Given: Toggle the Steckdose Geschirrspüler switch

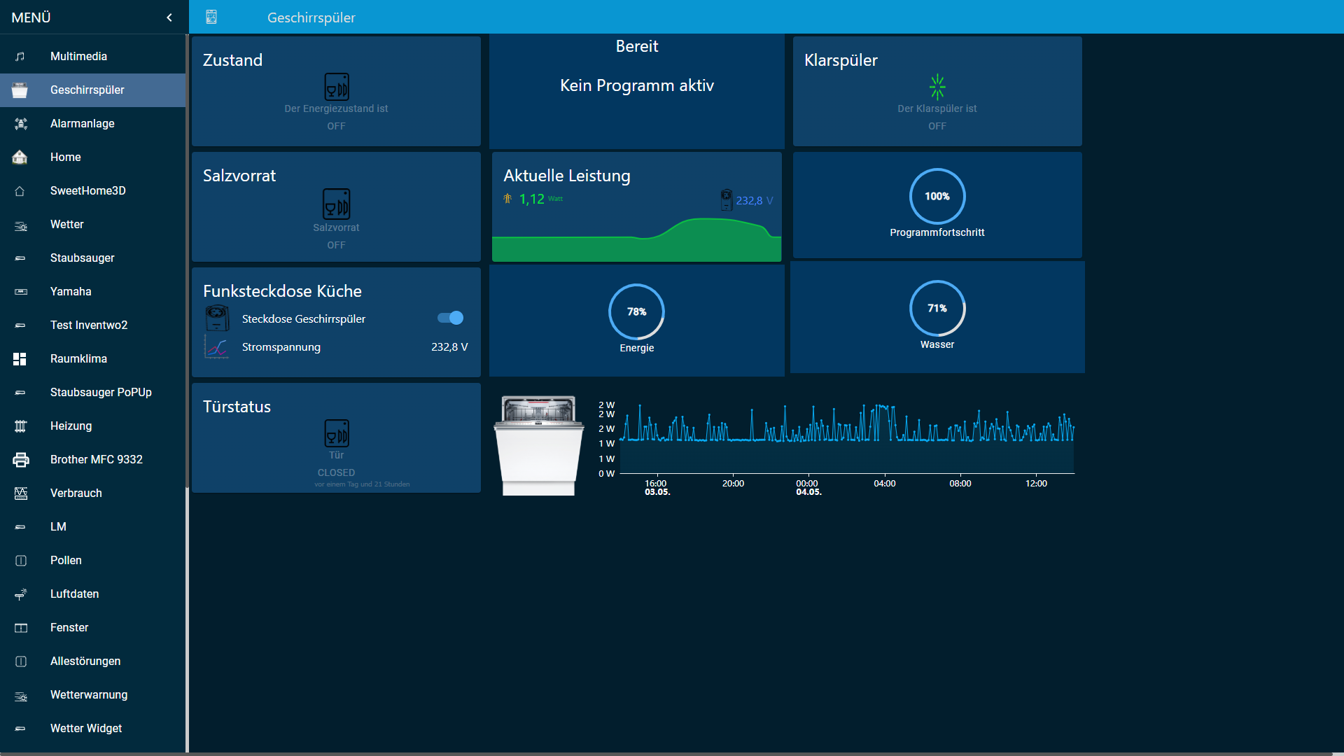Looking at the screenshot, I should coord(450,318).
